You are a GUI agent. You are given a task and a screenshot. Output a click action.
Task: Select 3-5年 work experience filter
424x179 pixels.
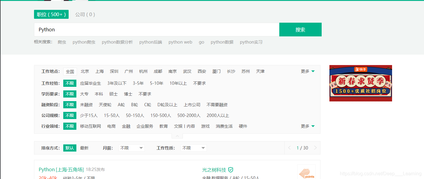point(138,83)
